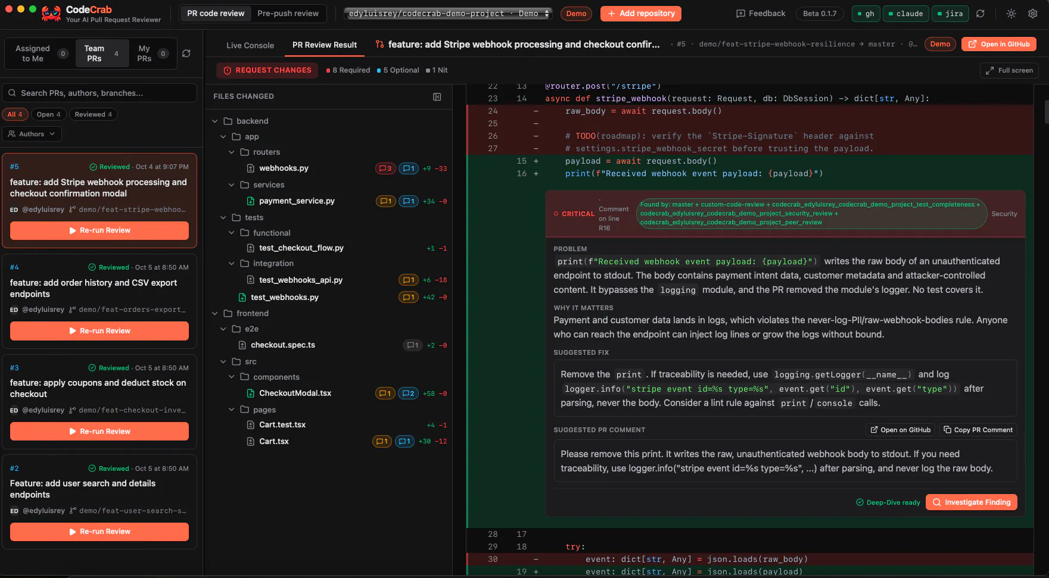Click the refresh icon next to jira
Viewport: 1049px width, 578px height.
click(x=980, y=14)
